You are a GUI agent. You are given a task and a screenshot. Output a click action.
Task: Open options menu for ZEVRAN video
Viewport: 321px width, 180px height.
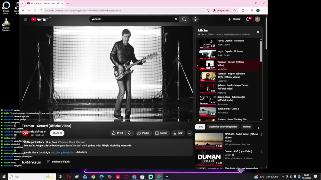tap(261, 134)
